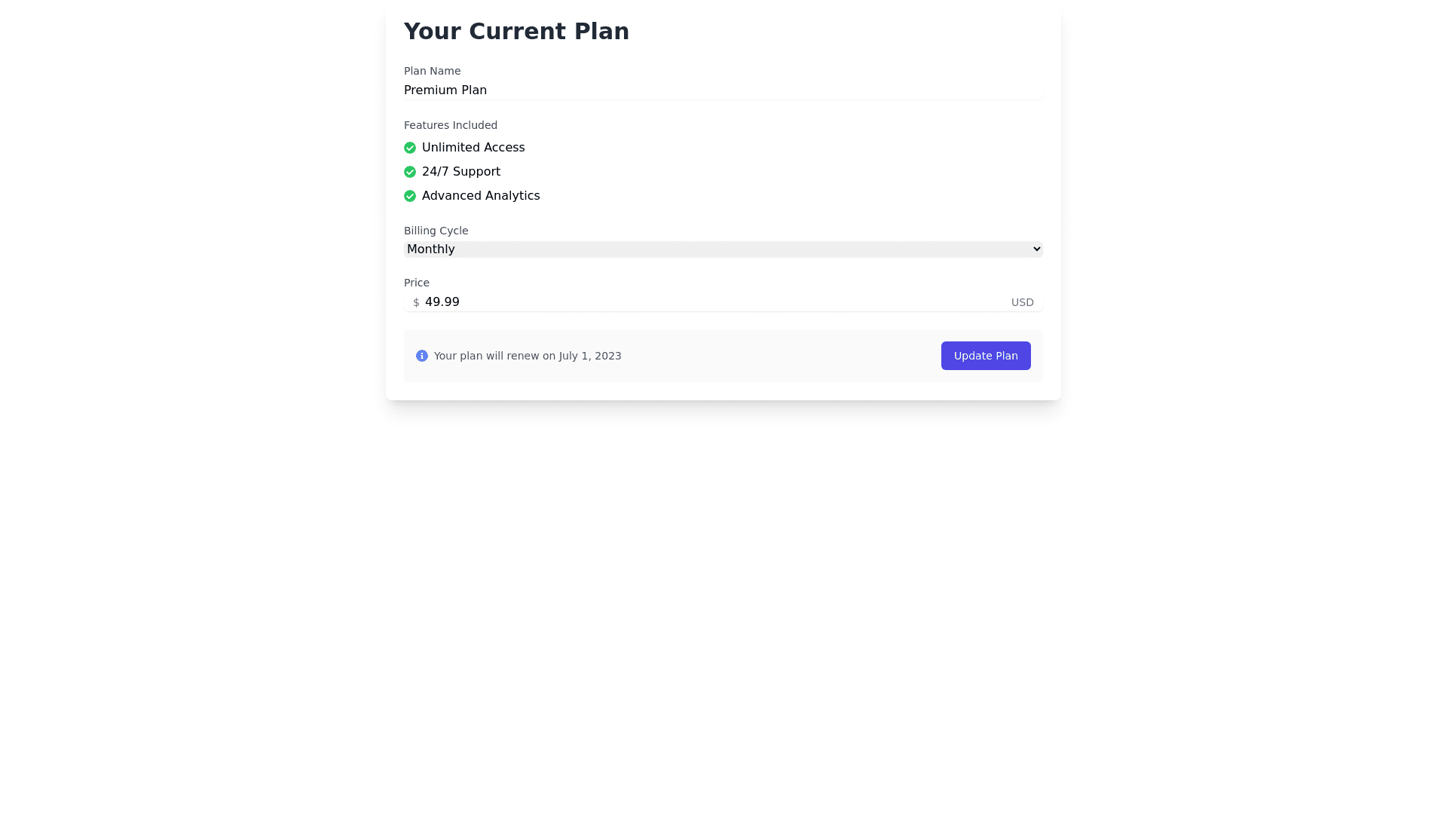Click the Billing Cycle dropdown arrow
This screenshot has width=1447, height=814.
(1036, 249)
